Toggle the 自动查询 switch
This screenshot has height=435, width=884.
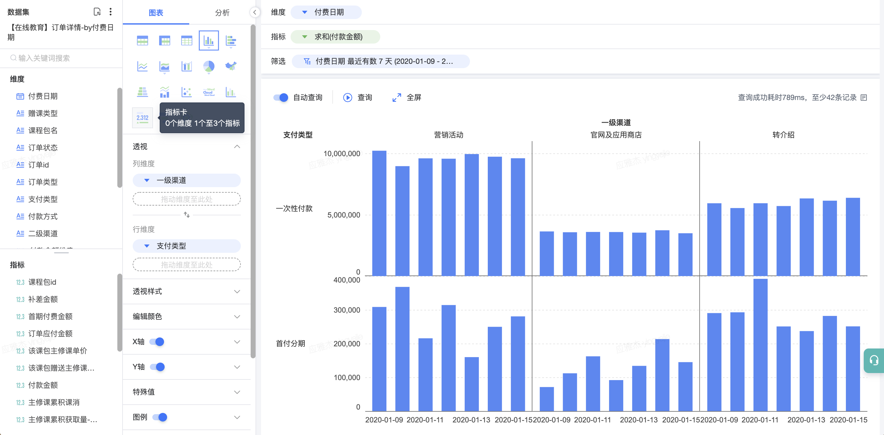[x=281, y=98]
